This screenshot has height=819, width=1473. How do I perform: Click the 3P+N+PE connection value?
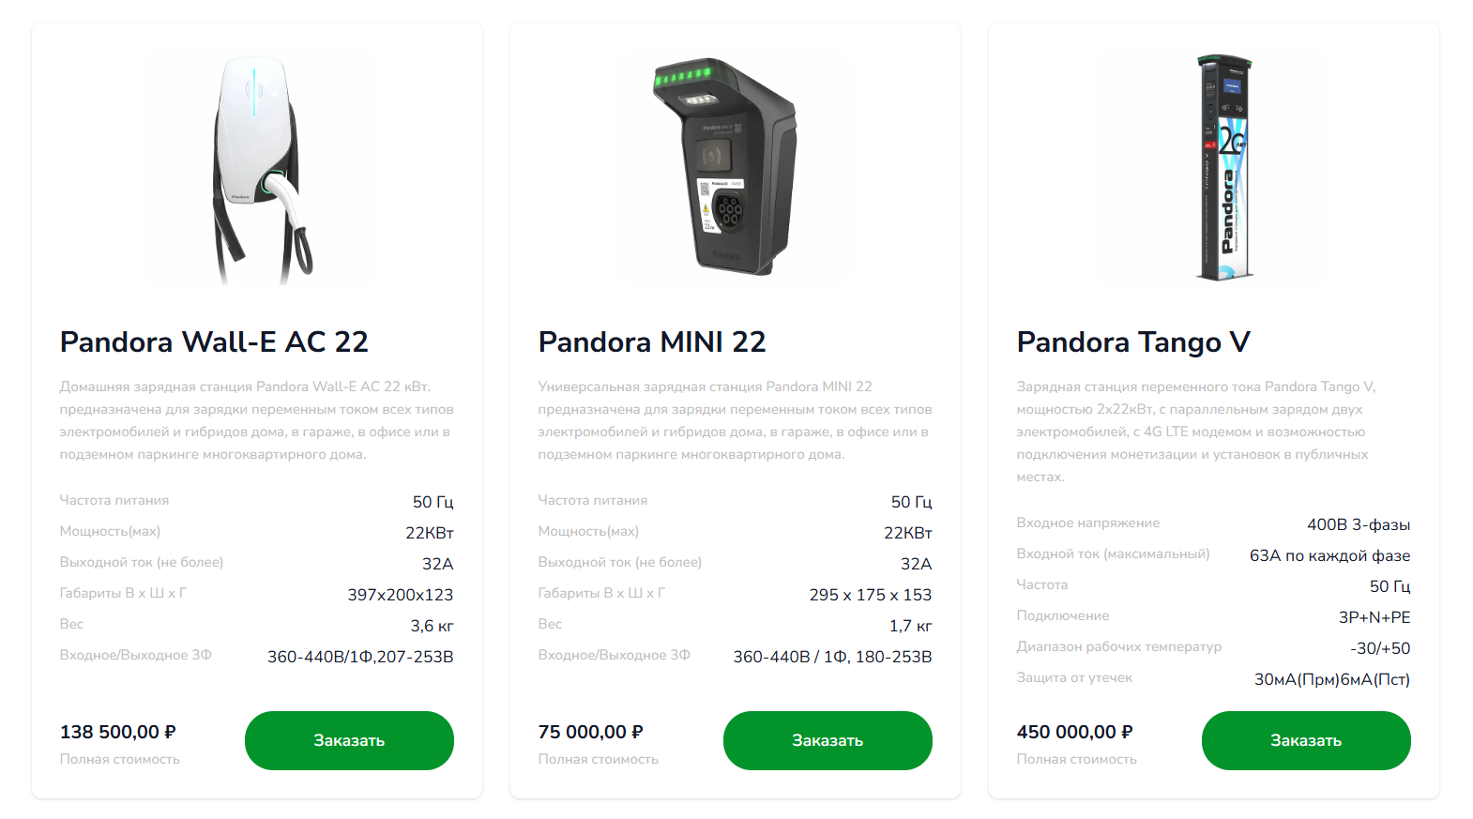(x=1374, y=617)
